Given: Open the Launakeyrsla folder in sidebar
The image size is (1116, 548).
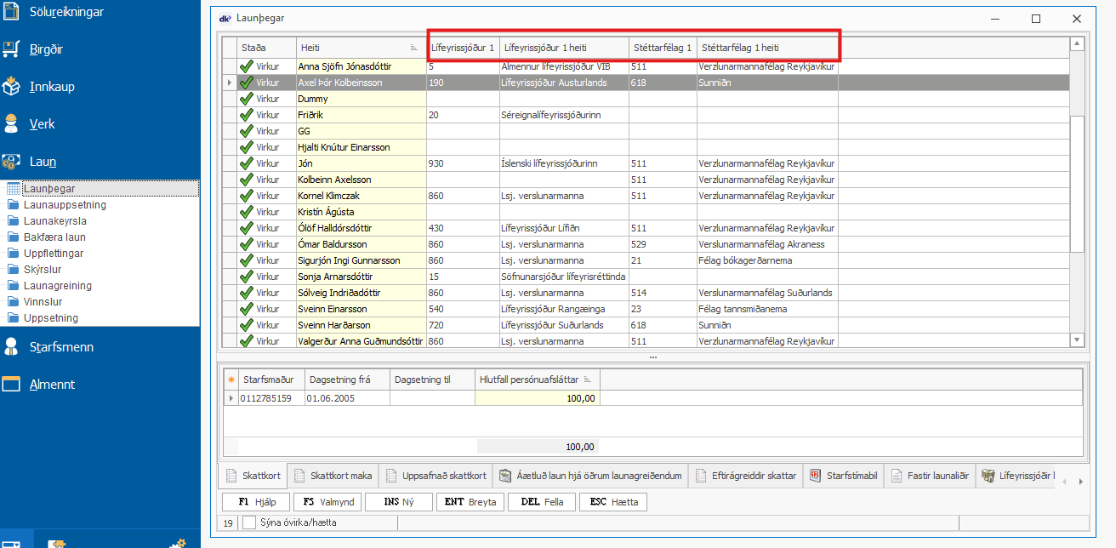Looking at the screenshot, I should pos(54,221).
